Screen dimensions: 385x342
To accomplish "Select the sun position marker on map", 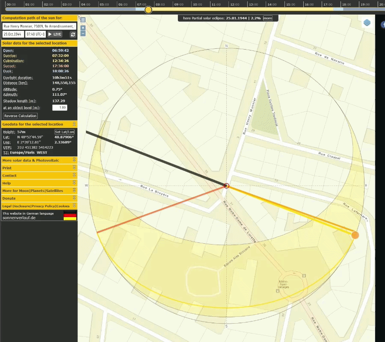I will coord(355,235).
